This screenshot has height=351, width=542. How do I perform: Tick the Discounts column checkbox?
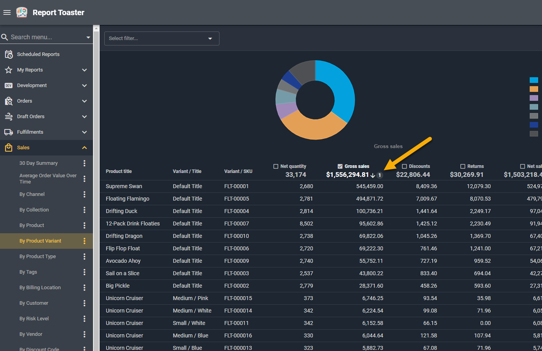click(404, 166)
